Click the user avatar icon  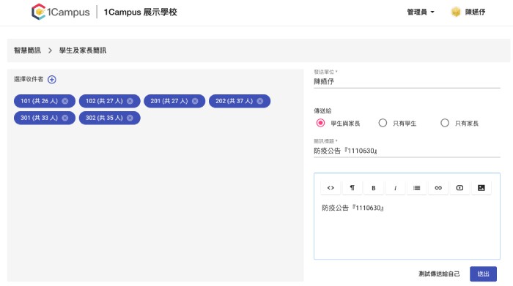[456, 12]
